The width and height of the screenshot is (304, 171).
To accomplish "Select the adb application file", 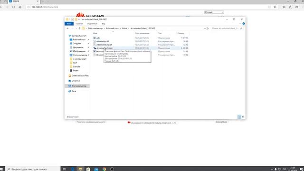I will (x=98, y=38).
